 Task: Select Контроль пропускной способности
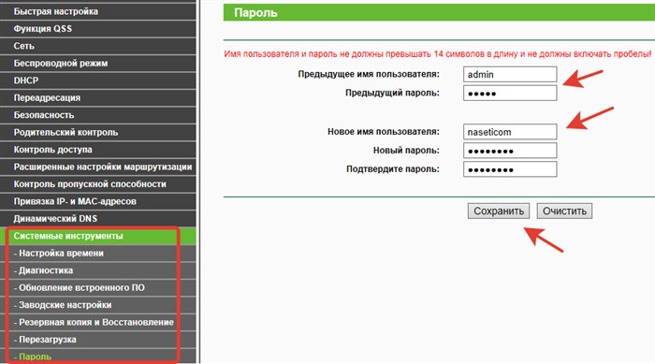tap(97, 184)
